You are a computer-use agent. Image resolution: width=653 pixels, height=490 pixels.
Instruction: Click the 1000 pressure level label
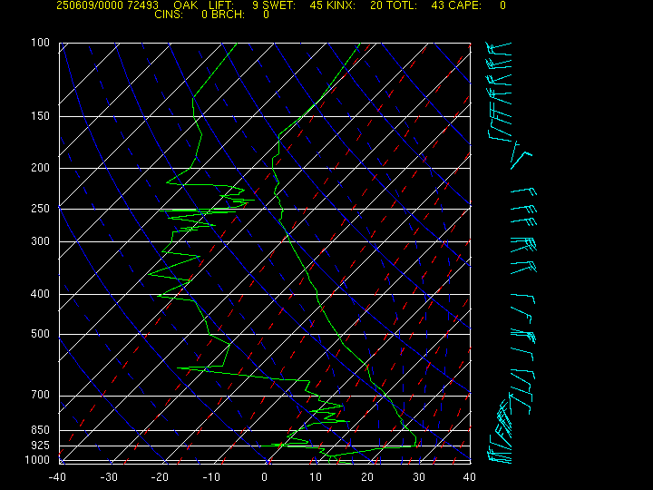coord(37,460)
